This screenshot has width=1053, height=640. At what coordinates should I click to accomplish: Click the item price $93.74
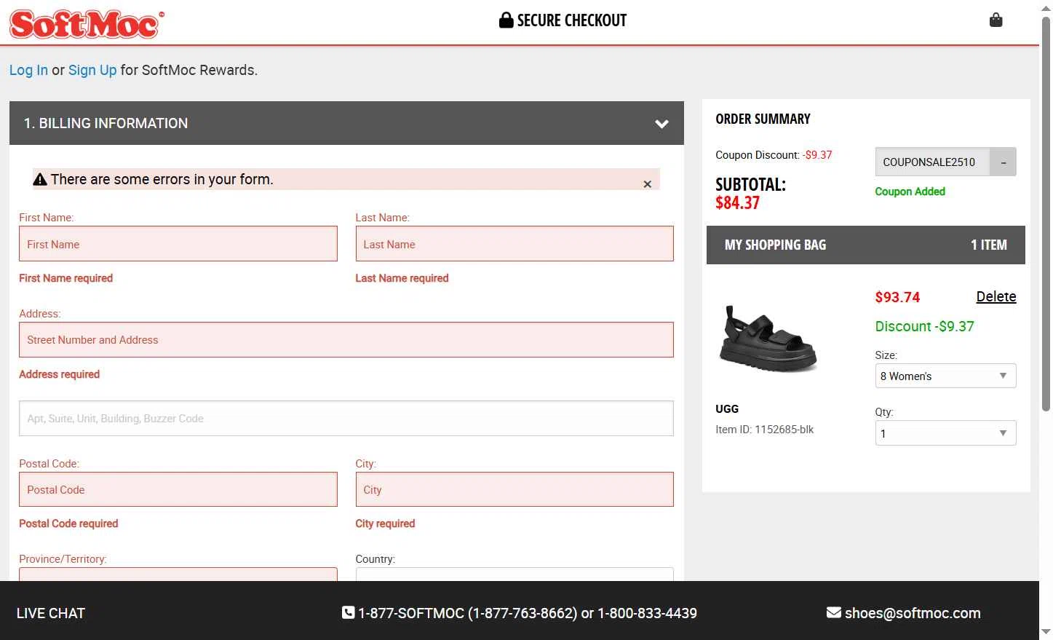897,297
